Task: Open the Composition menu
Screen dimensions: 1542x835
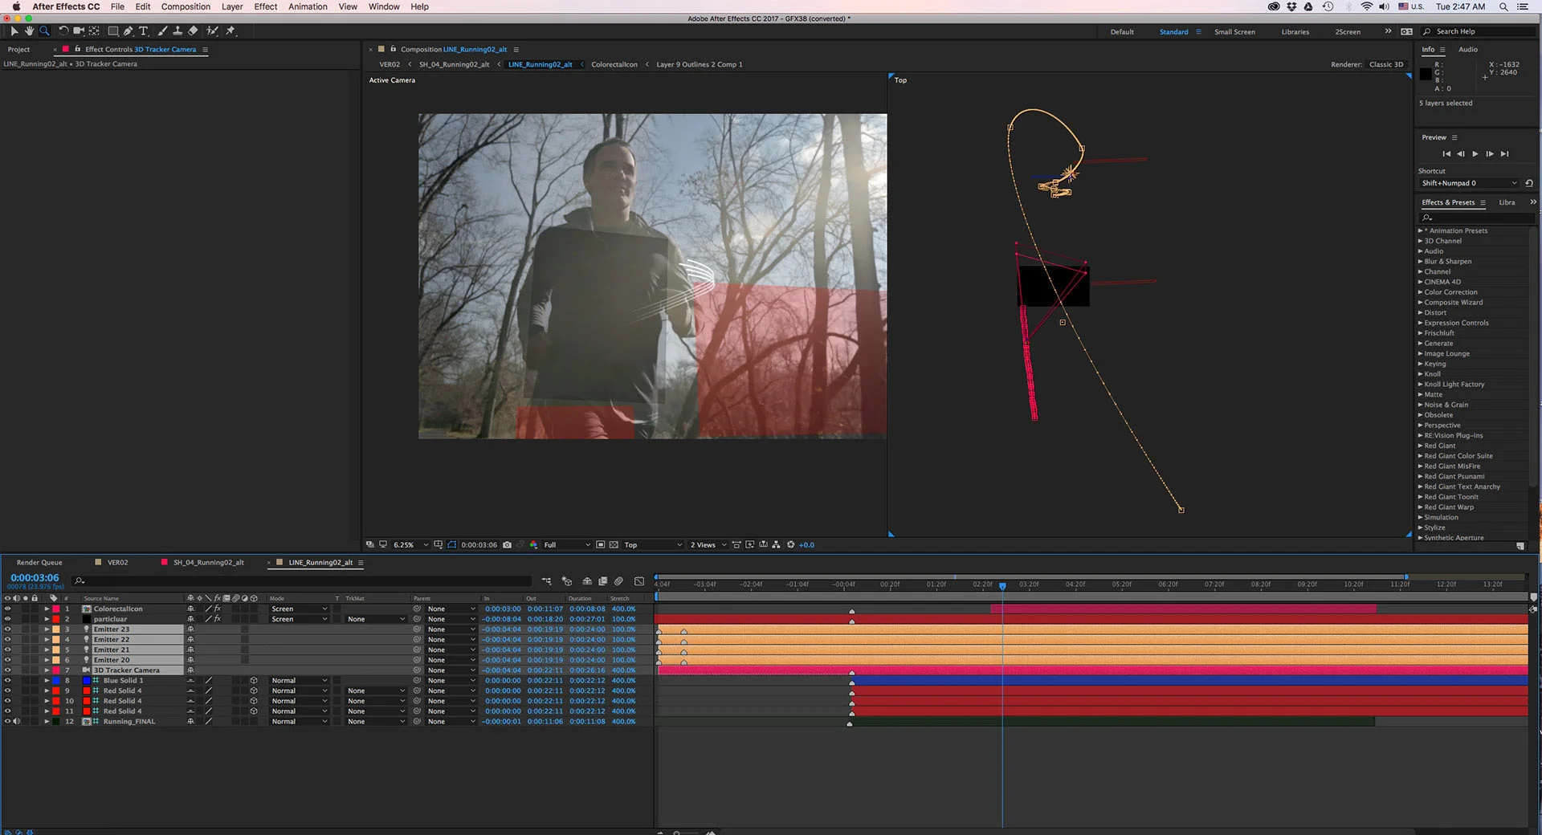Action: [186, 6]
